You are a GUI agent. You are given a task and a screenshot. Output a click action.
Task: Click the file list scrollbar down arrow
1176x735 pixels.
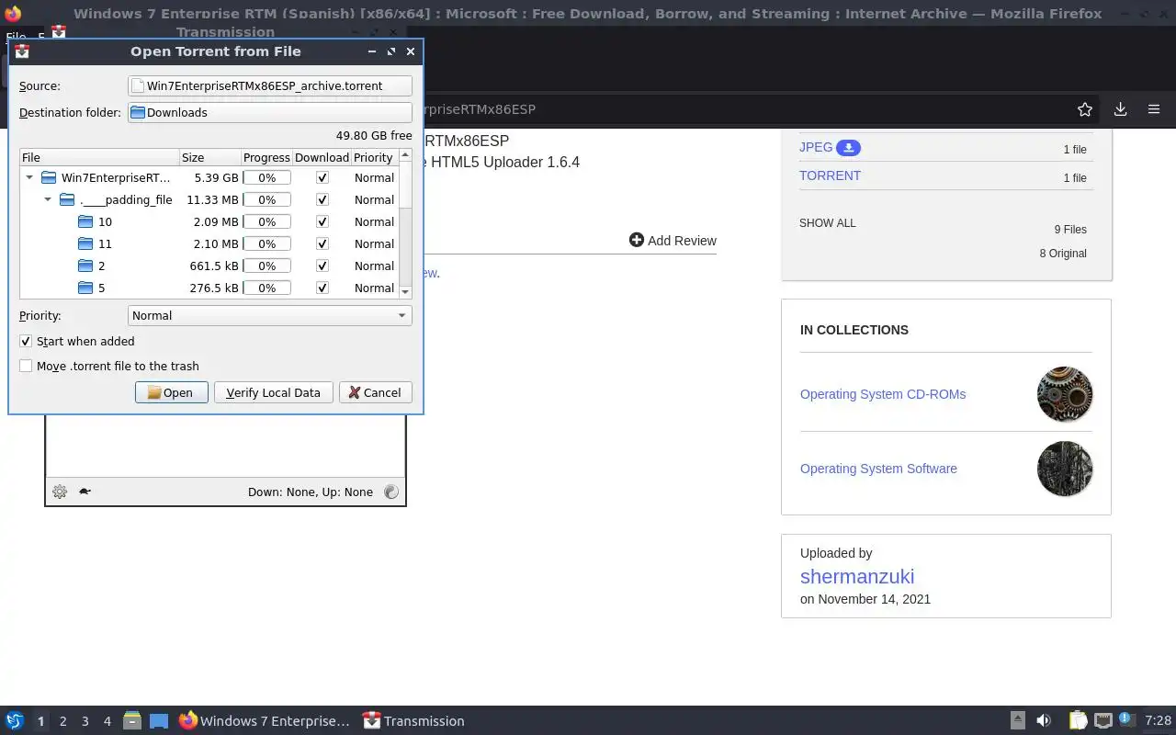click(405, 291)
